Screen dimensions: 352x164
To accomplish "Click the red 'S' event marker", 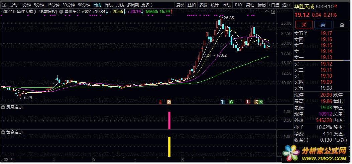I will (x=160, y=102).
